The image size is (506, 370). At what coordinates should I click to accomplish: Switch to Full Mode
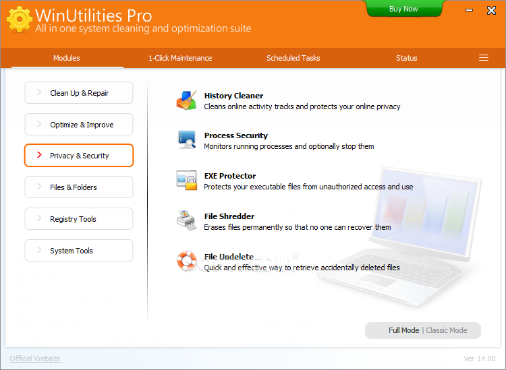403,330
